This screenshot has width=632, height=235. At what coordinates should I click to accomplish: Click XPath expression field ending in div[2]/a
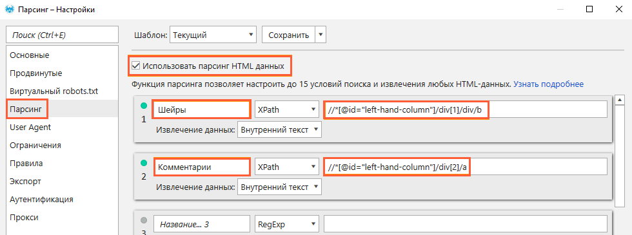click(466, 167)
